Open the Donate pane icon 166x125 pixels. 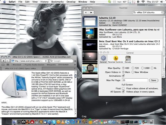pyautogui.click(x=128, y=59)
